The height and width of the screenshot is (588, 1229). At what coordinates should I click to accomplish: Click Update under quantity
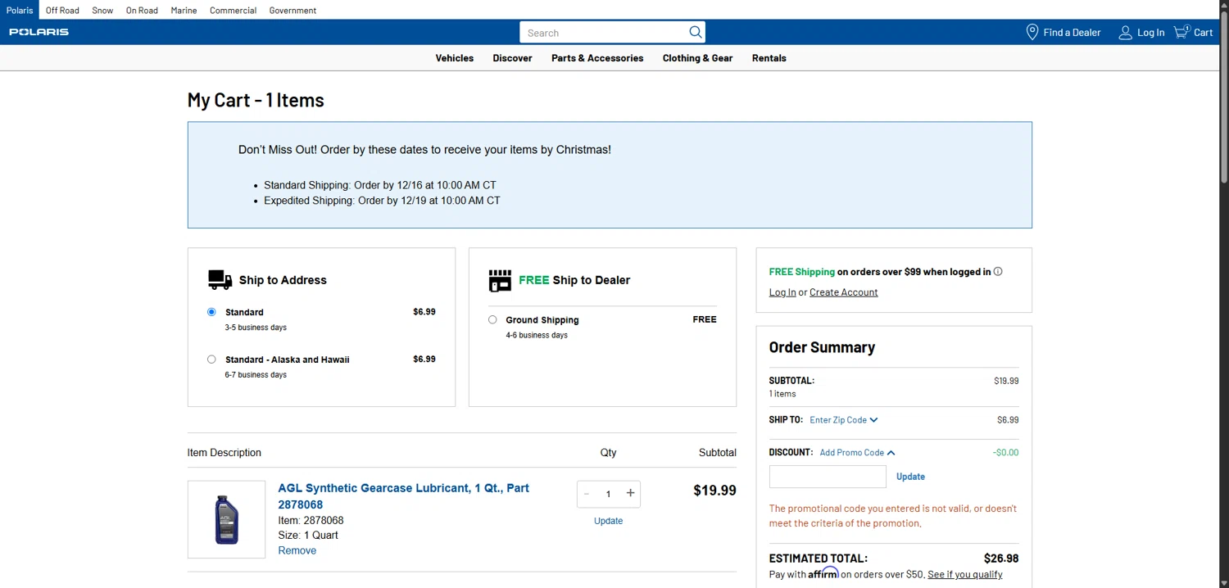point(608,521)
